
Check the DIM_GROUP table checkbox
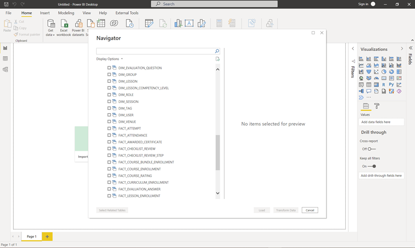109,74
